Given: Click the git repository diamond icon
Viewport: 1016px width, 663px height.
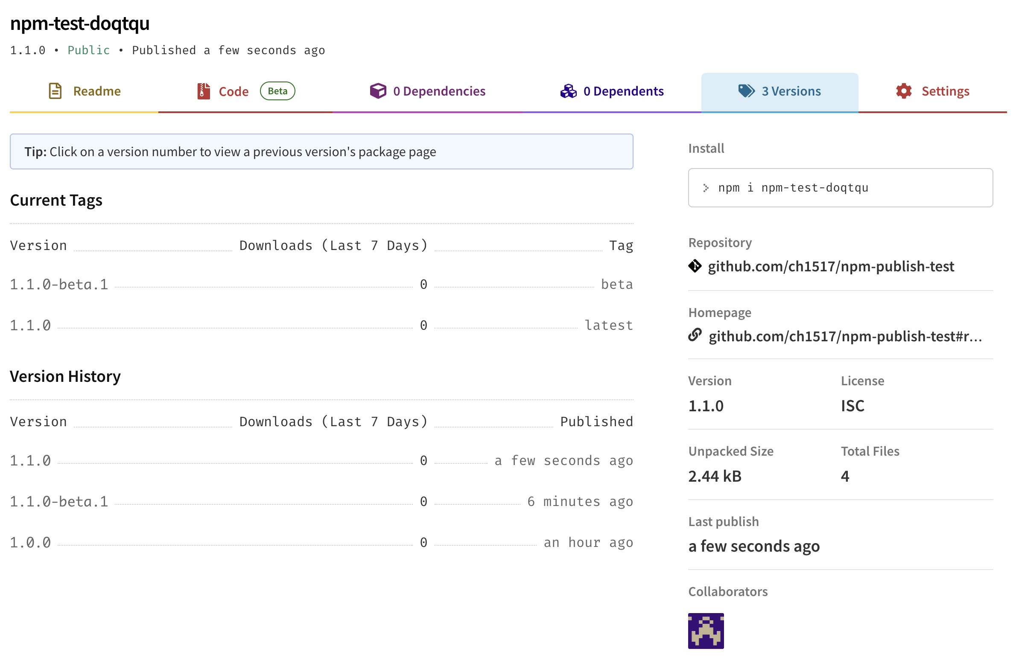Looking at the screenshot, I should pyautogui.click(x=695, y=266).
